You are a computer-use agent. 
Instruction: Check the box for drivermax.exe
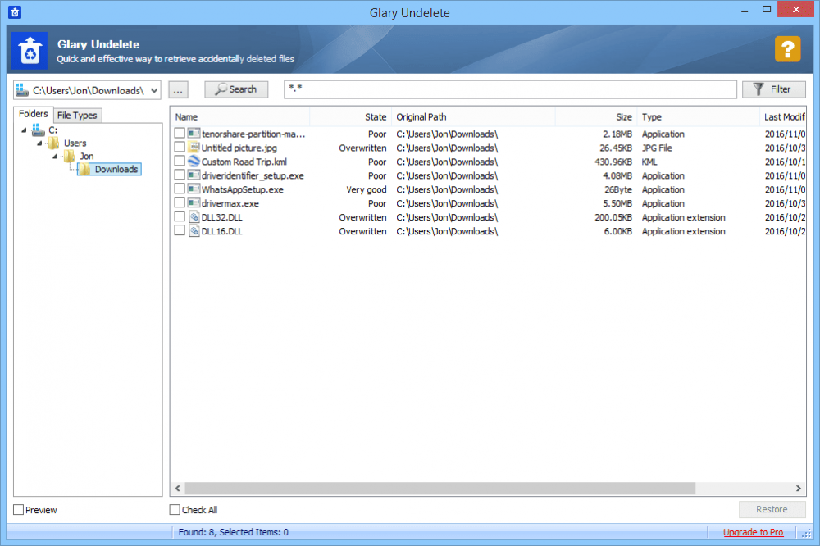pyautogui.click(x=180, y=203)
